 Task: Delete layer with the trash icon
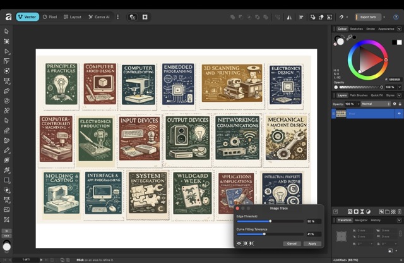coord(400,212)
